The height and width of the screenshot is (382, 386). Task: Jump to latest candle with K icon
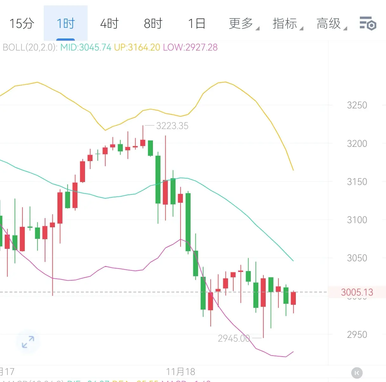click(357, 373)
